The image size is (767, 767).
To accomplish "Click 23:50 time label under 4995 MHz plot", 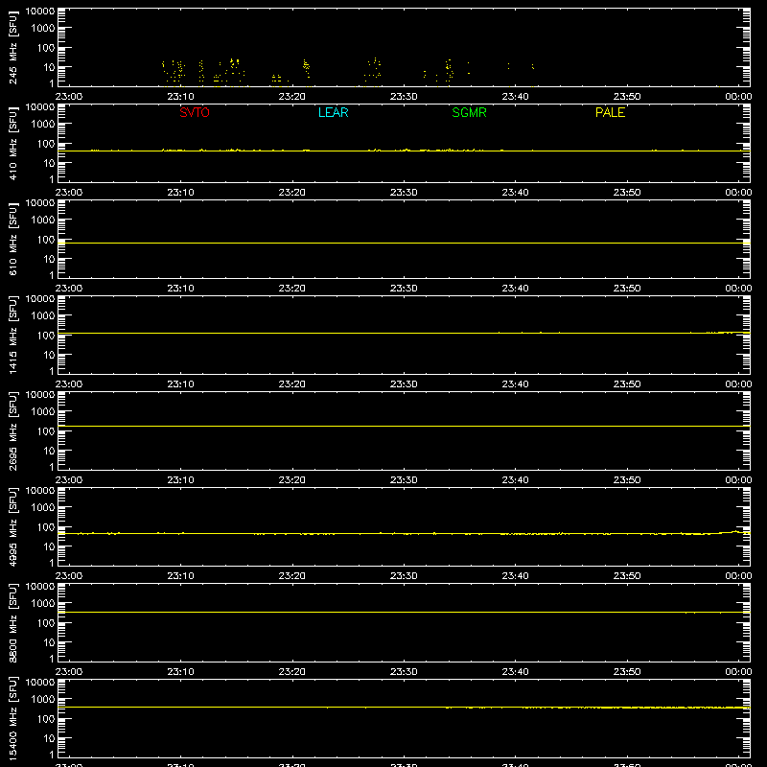I will pyautogui.click(x=627, y=576).
